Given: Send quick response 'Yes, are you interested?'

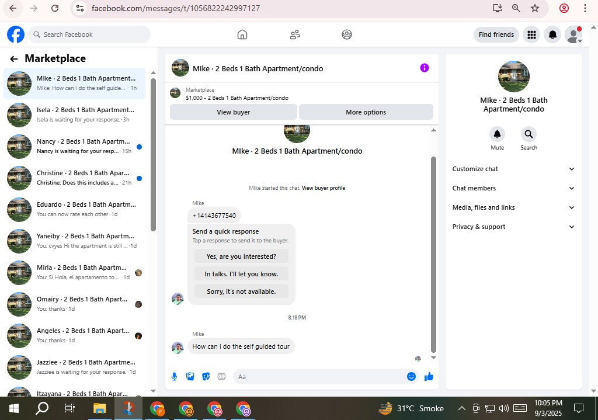Looking at the screenshot, I should pos(241,256).
